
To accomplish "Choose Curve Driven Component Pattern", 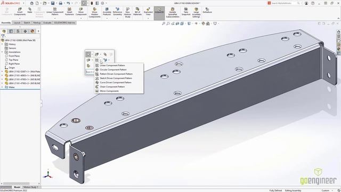I will pos(119,83).
